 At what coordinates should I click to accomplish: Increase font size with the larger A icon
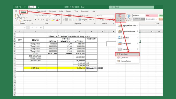click(x=56, y=16)
